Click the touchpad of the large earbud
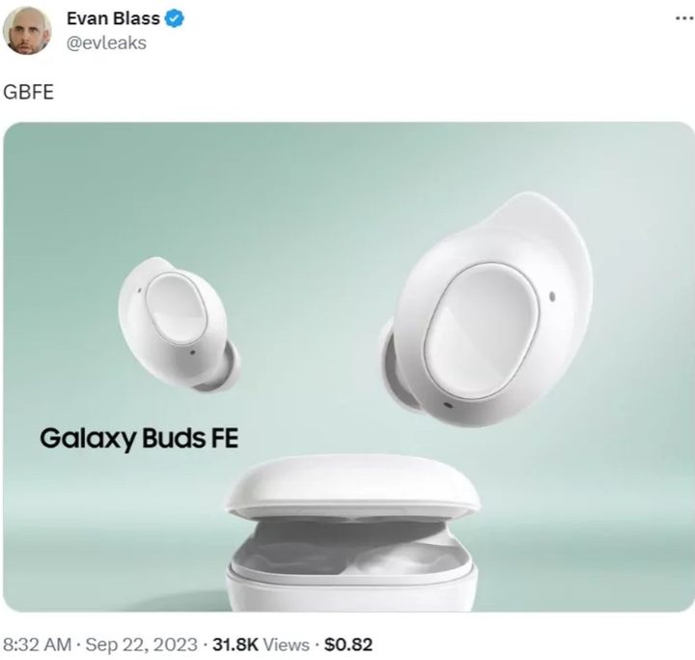Screen dimensions: 695x660 481,330
